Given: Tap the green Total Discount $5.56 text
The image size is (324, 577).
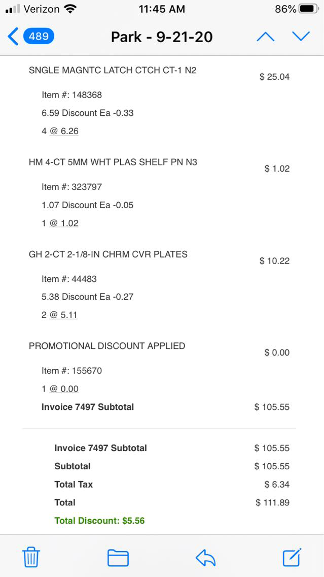Looking at the screenshot, I should coord(99,521).
